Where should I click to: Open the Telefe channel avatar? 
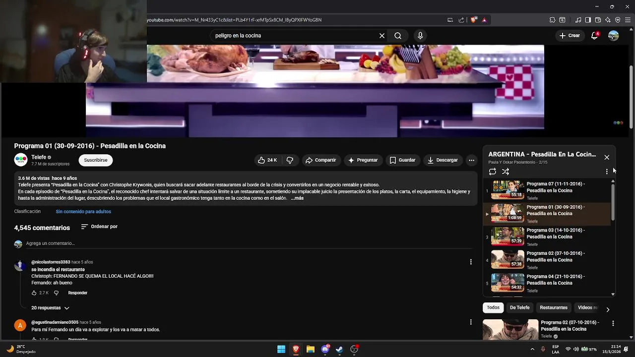[x=21, y=160]
